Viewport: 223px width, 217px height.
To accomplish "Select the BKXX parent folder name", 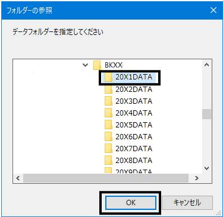I will coord(114,65).
